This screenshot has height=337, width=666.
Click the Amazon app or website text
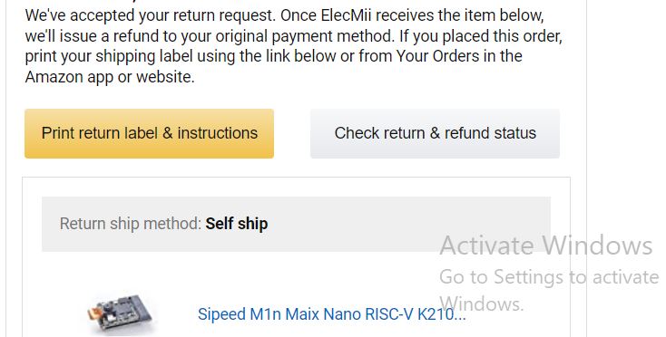coord(110,77)
